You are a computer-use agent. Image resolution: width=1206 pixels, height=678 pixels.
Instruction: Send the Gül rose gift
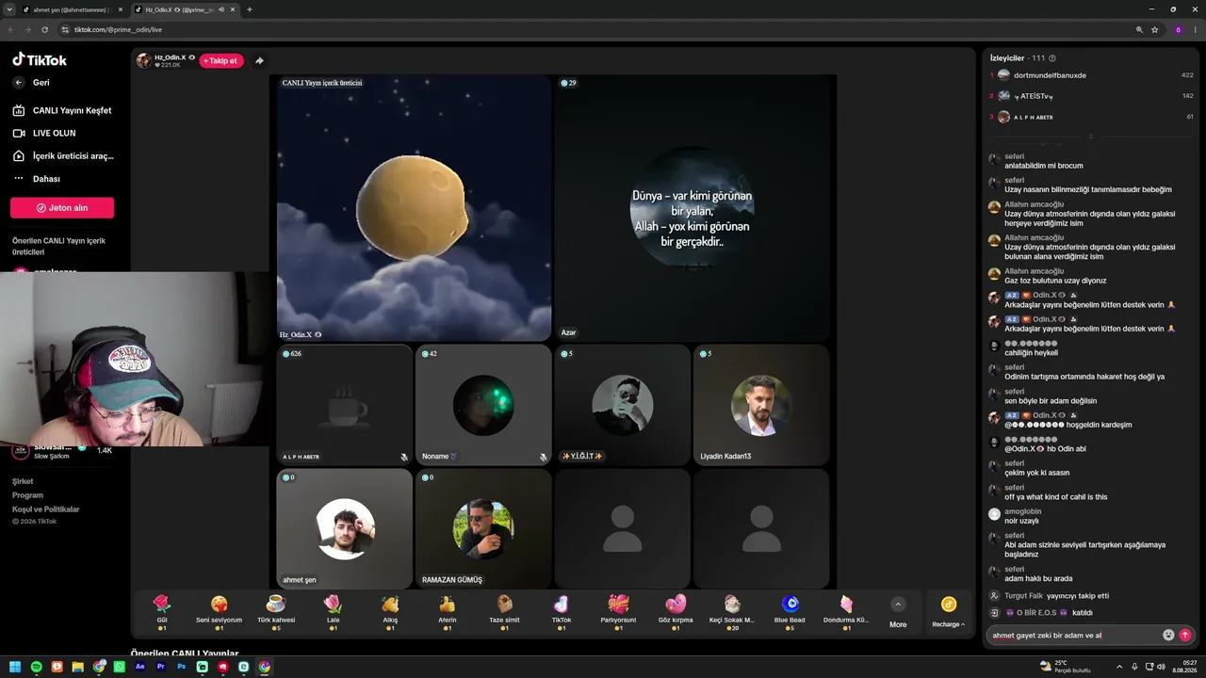pyautogui.click(x=162, y=611)
